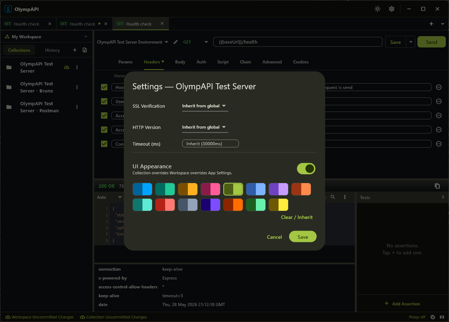Viewport: 449px width, 322px height.
Task: Pick the purple-lavender theme swatch
Action: click(x=279, y=189)
